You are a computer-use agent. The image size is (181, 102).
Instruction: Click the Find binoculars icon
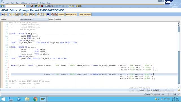coord(49,6)
